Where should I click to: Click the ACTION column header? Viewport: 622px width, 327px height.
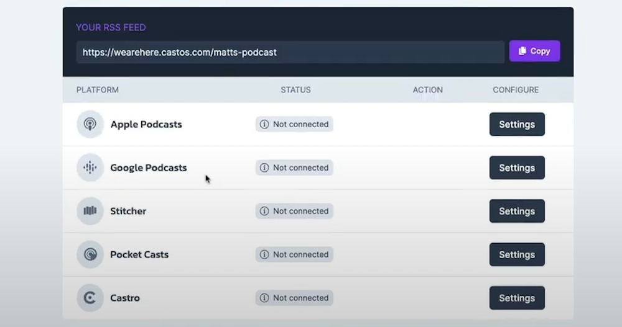pos(428,90)
